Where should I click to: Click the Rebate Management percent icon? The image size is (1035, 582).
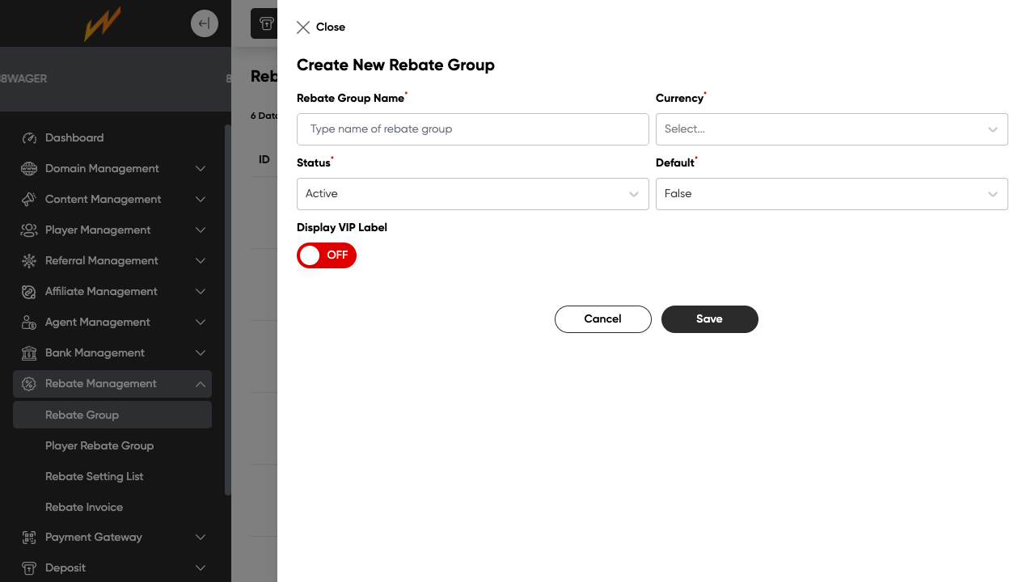29,384
